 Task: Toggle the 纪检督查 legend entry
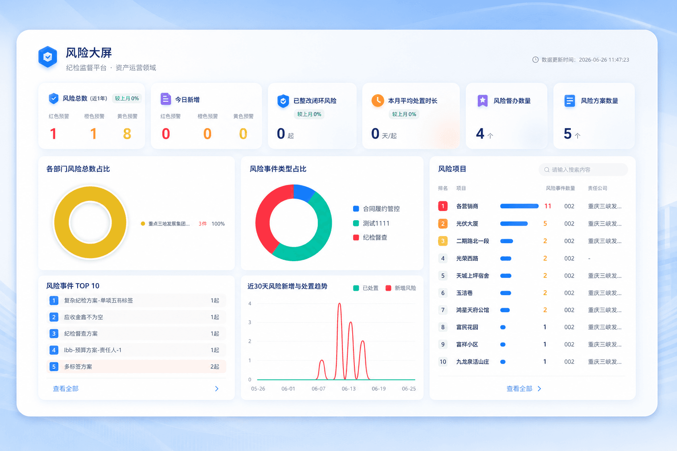(370, 237)
